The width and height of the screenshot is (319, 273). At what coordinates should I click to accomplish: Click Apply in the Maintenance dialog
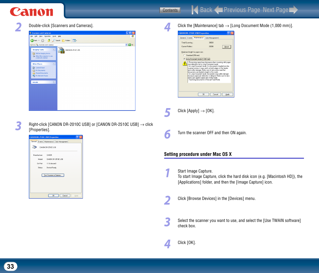pyautogui.click(x=227, y=94)
